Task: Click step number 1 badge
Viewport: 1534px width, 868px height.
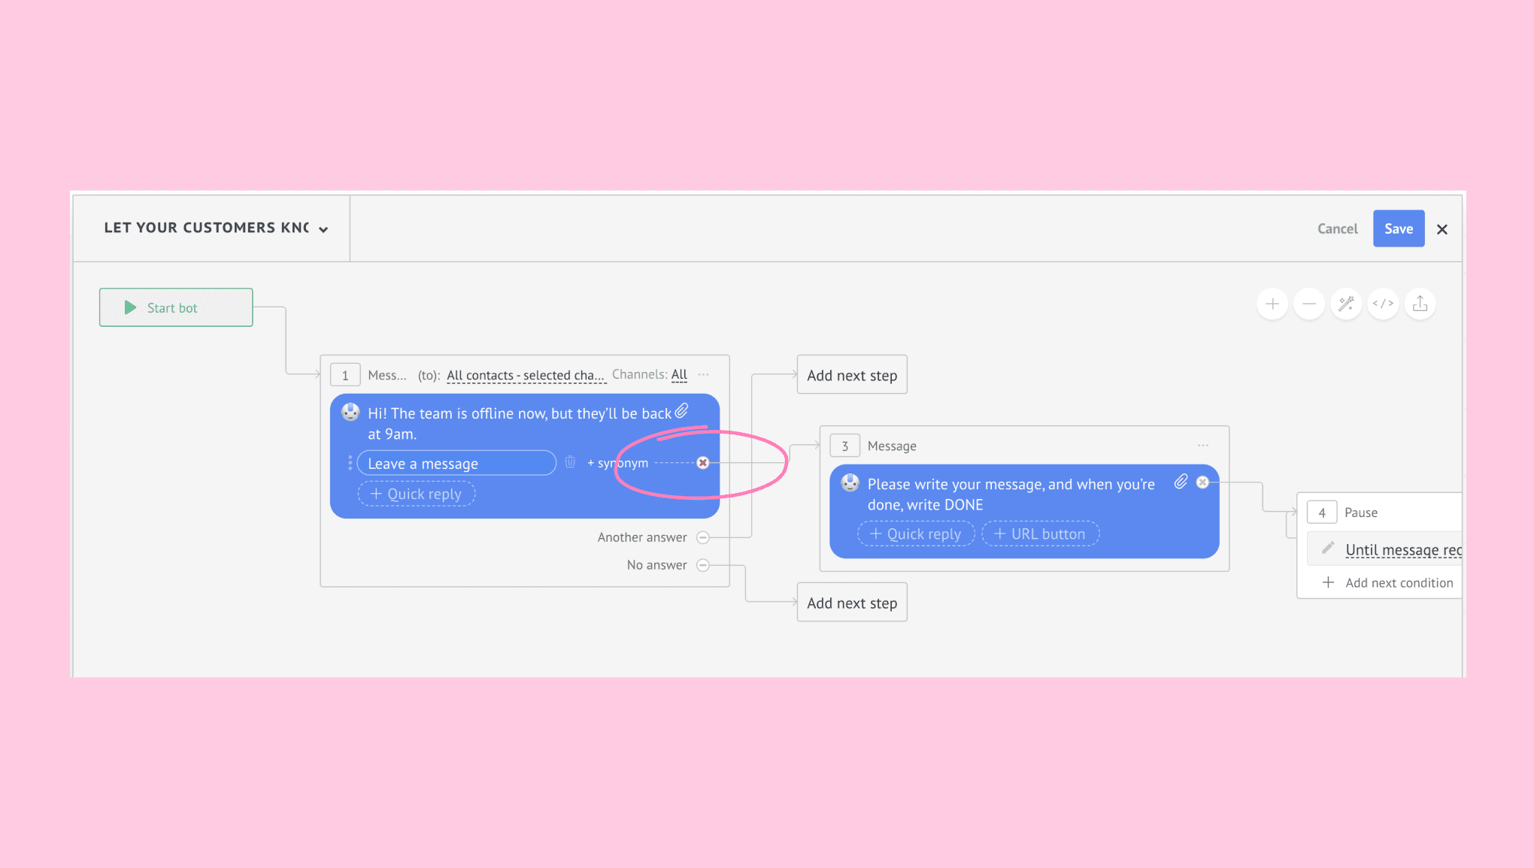Action: 345,375
